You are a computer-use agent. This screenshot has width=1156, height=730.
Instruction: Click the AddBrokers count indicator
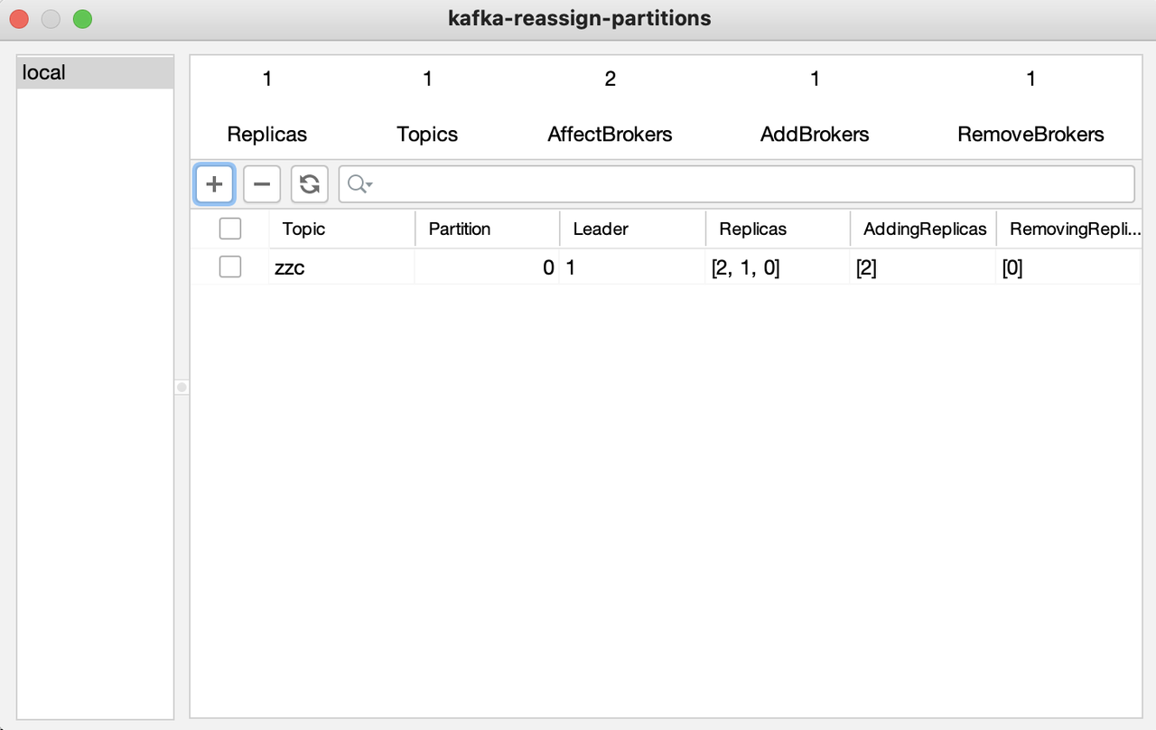point(815,79)
